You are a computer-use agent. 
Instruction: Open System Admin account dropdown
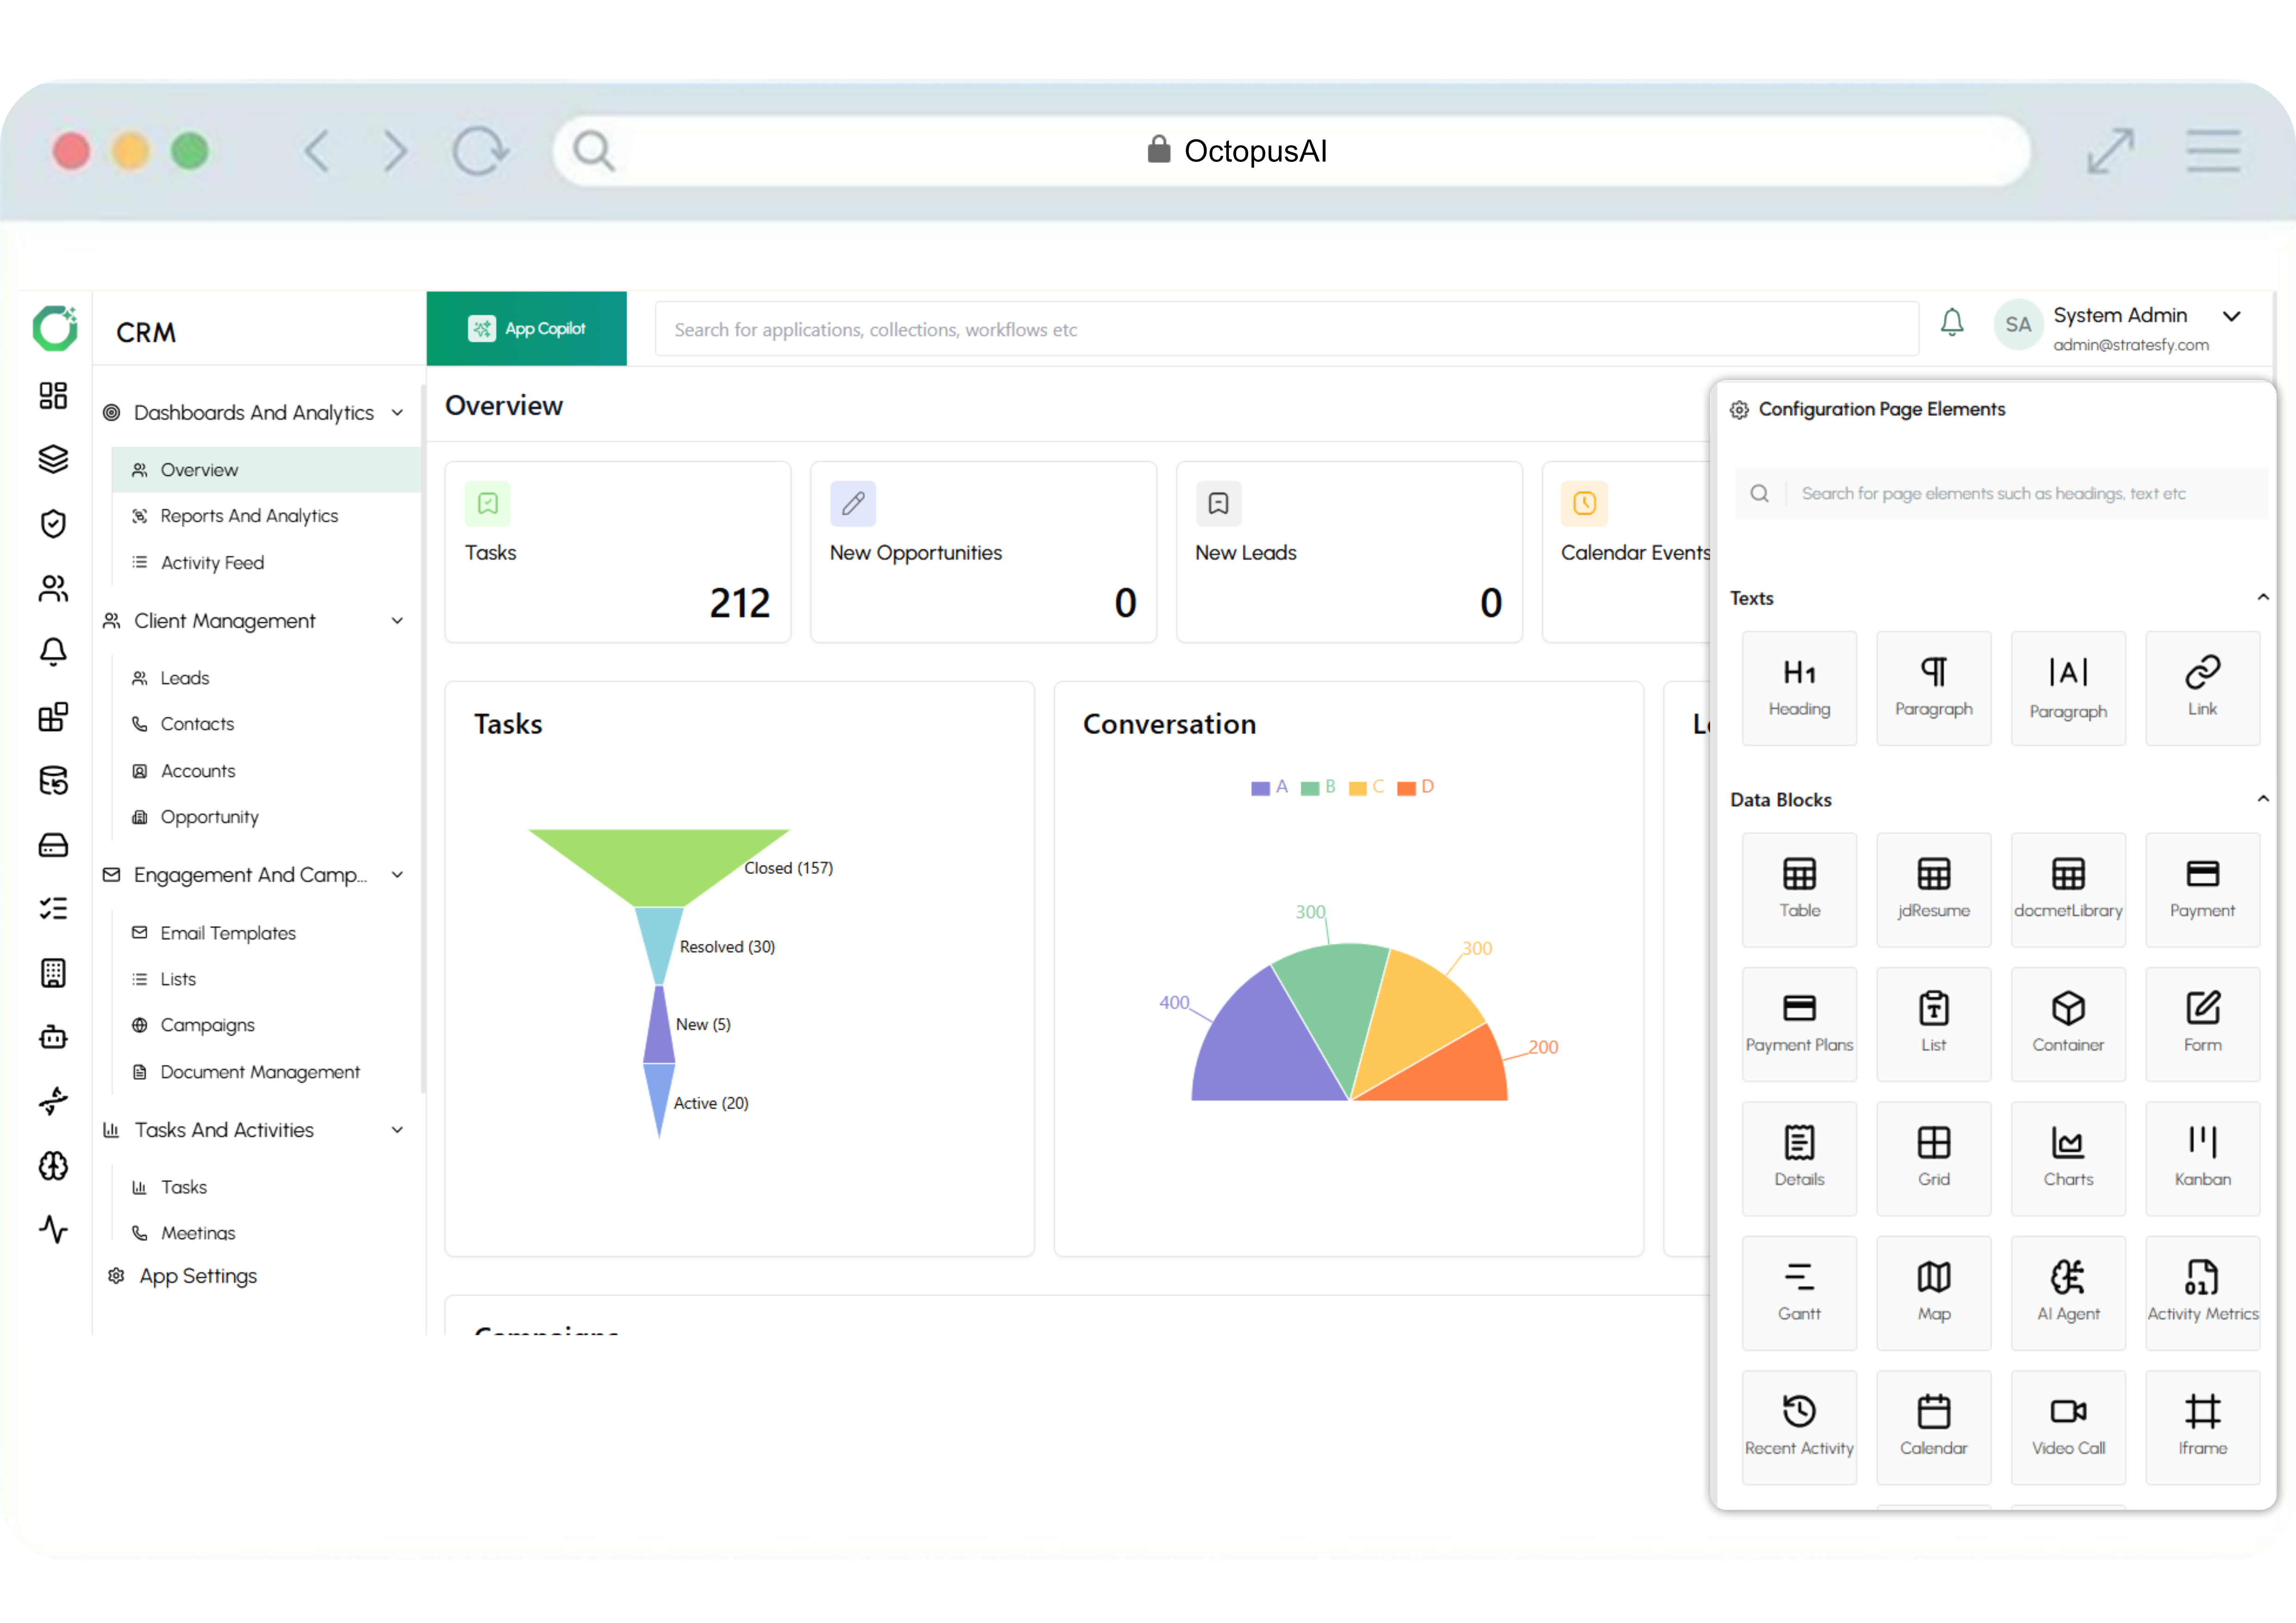(x=2231, y=317)
